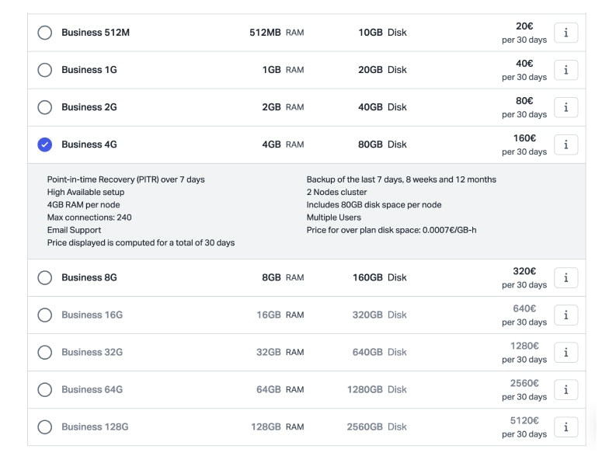The image size is (609, 463).
Task: Select the Business 16G radio button
Action: tap(45, 315)
